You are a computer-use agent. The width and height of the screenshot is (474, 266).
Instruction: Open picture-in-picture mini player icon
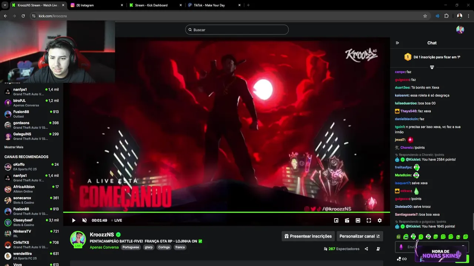[x=336, y=221]
